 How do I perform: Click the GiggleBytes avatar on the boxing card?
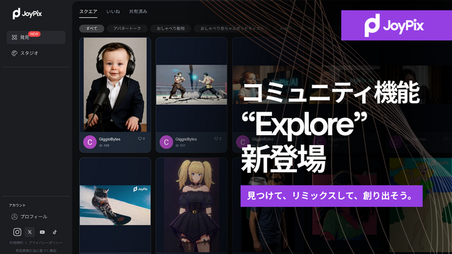pos(166,142)
